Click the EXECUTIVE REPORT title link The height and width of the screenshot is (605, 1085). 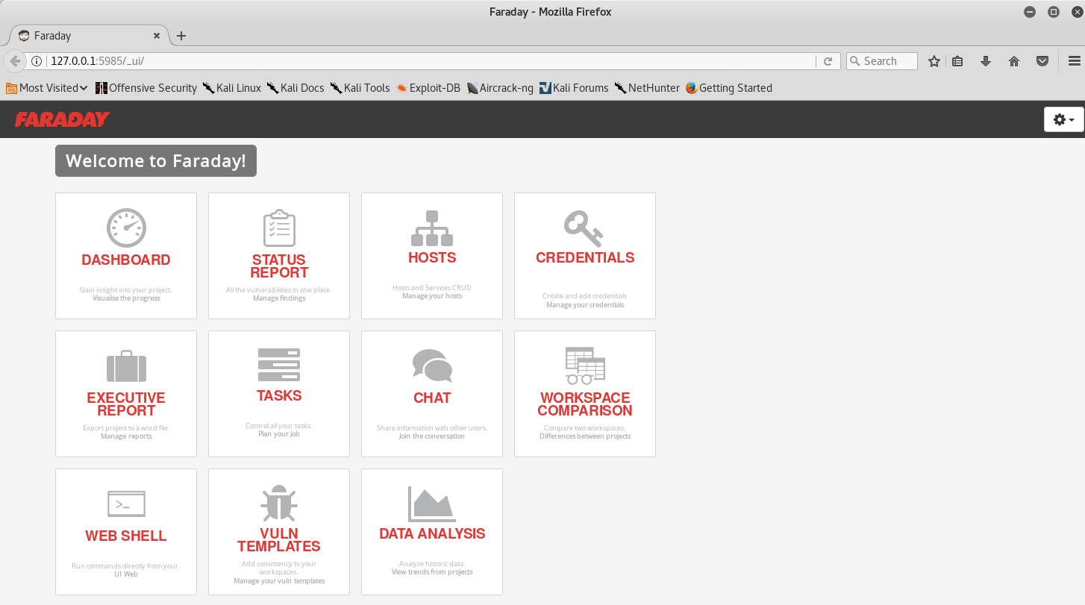coord(126,404)
